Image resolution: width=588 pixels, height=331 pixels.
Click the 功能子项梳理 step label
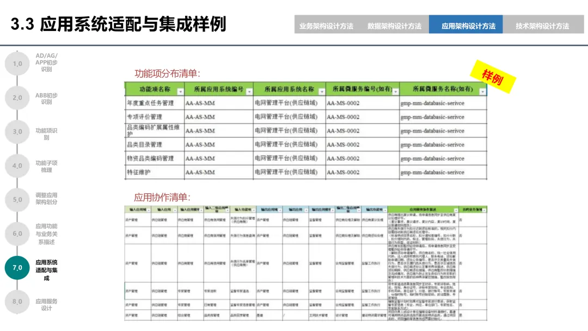[46, 167]
